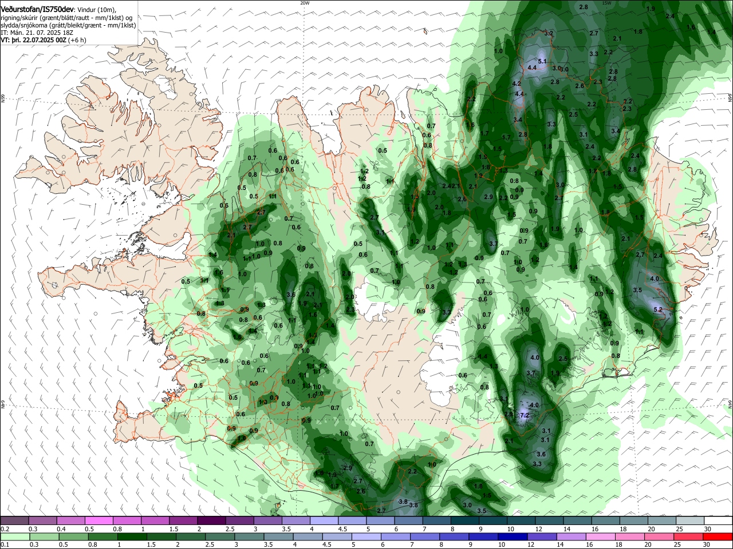This screenshot has height=549, width=733.
Task: Select the white swatch labeled 30 in upper legend
Action: (x=718, y=521)
